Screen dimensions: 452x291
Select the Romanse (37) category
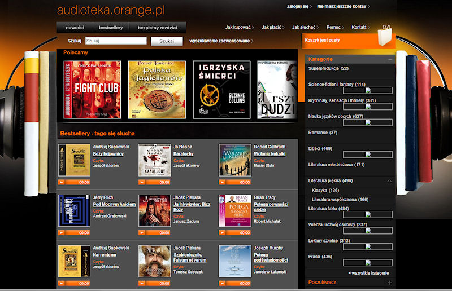coord(323,133)
